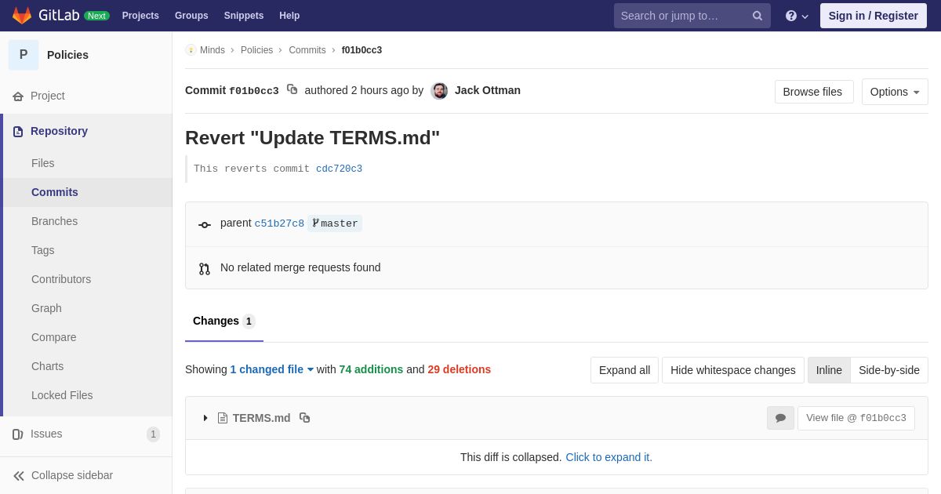
Task: Toggle Hide whitespace changes
Action: pyautogui.click(x=733, y=370)
